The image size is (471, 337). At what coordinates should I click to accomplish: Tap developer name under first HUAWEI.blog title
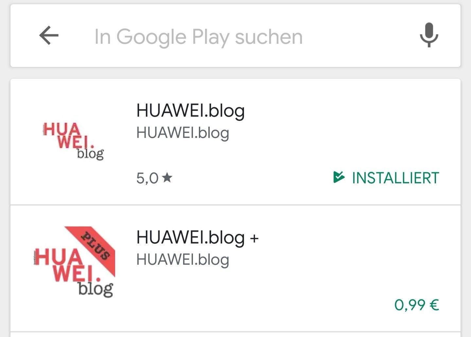coord(183,133)
